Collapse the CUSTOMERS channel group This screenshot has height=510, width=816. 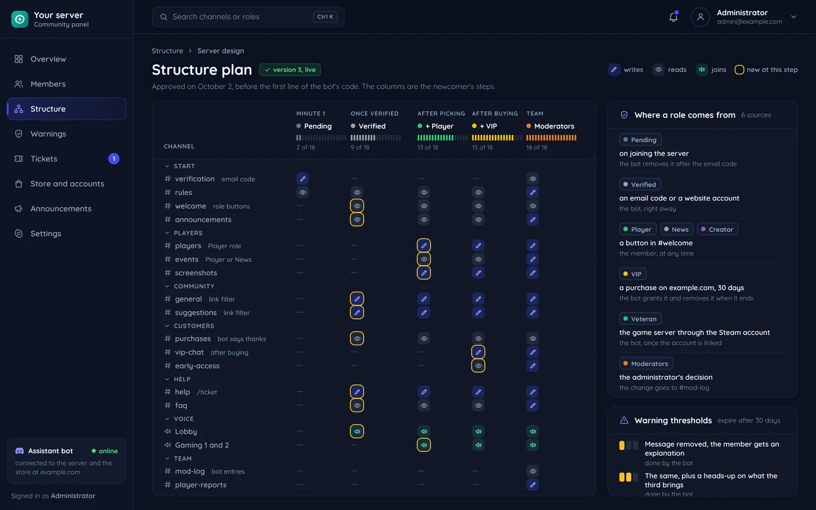tap(167, 326)
